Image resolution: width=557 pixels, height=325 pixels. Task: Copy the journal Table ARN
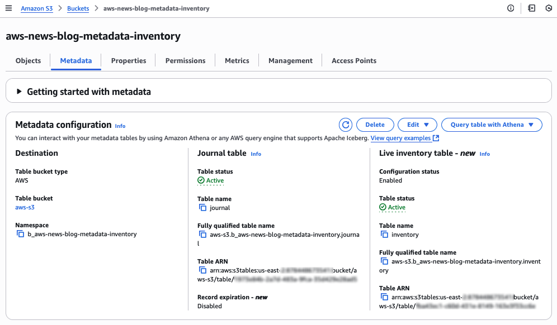point(202,270)
